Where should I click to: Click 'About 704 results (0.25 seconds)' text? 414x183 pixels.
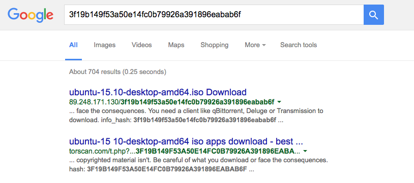pos(117,71)
